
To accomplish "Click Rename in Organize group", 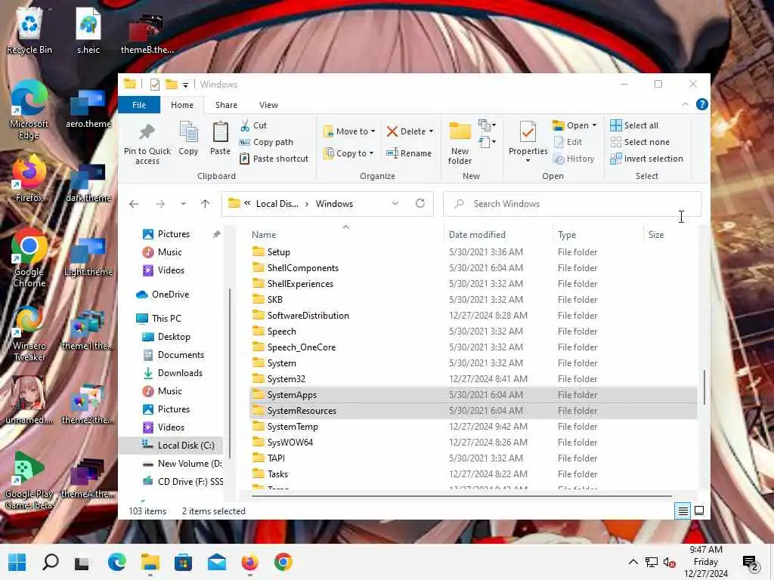I will [x=409, y=153].
